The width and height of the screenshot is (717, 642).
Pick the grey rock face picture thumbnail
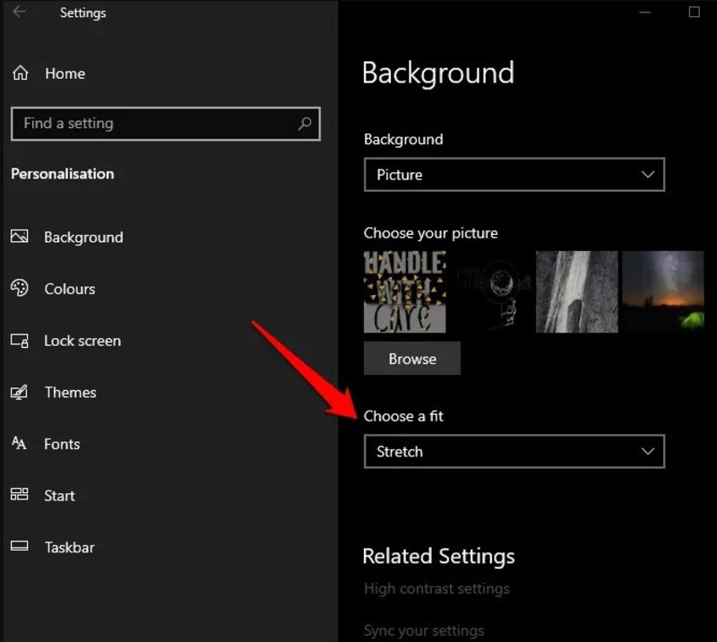(x=576, y=291)
